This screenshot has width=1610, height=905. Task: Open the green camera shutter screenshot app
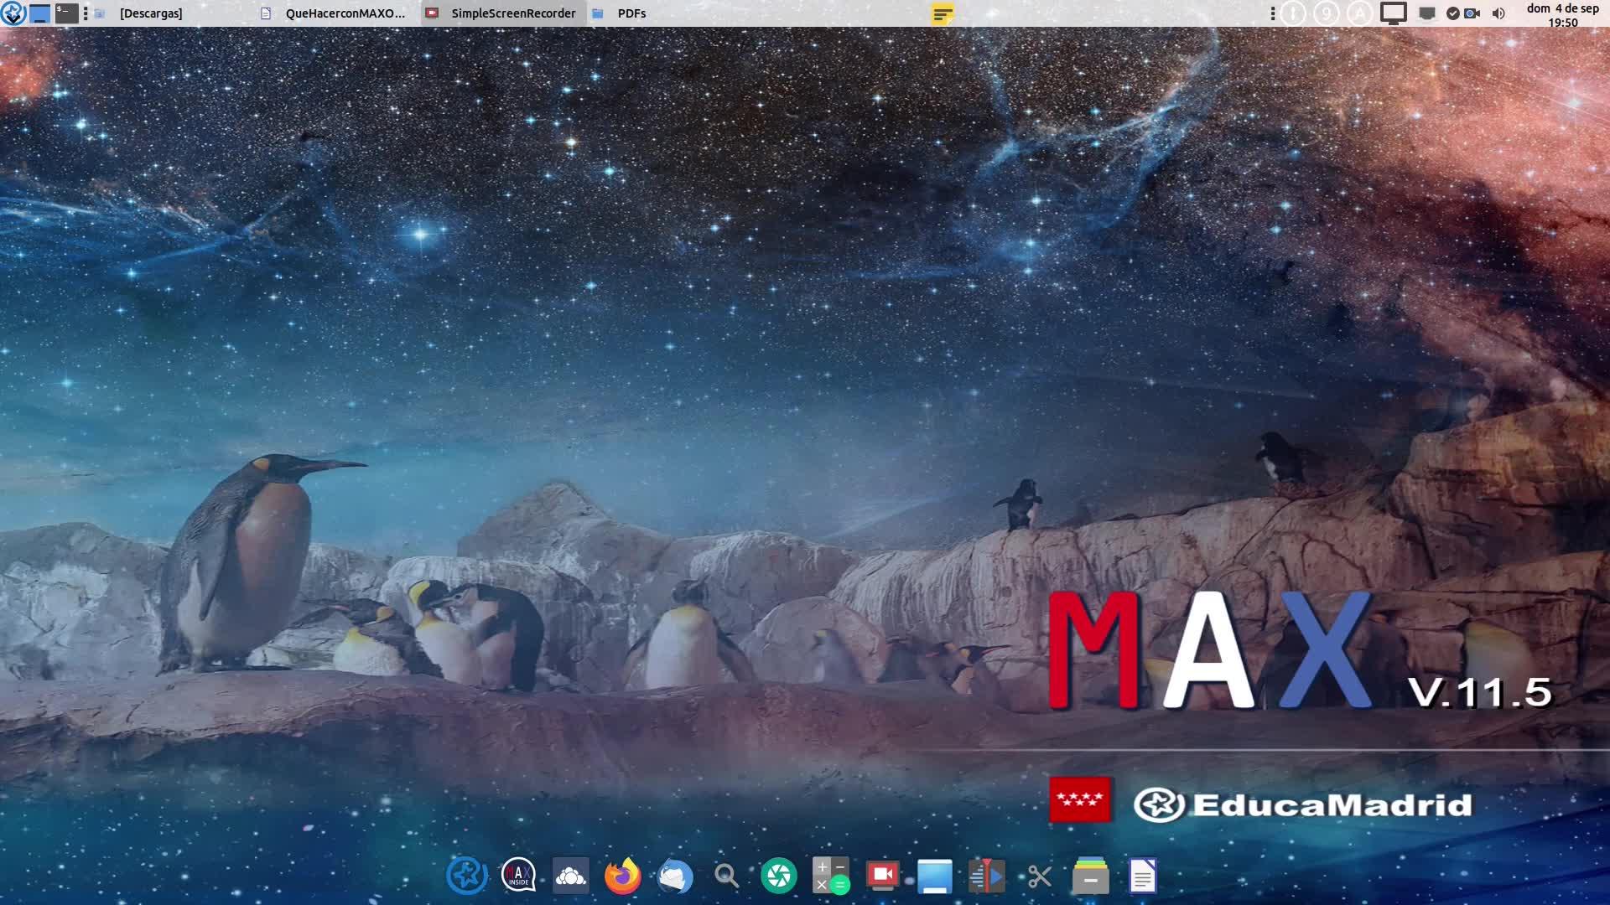click(x=778, y=877)
